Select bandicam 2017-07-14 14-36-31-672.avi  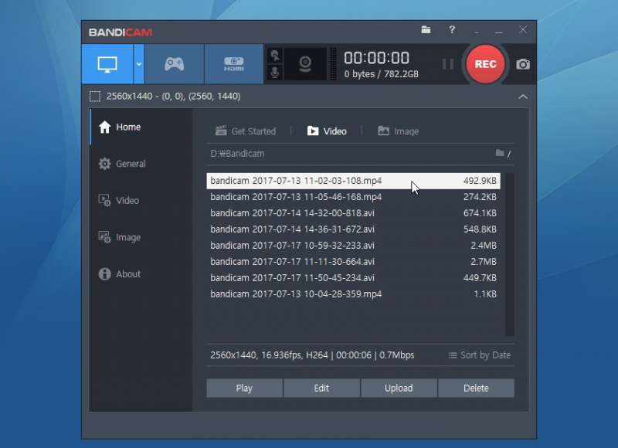tap(353, 229)
